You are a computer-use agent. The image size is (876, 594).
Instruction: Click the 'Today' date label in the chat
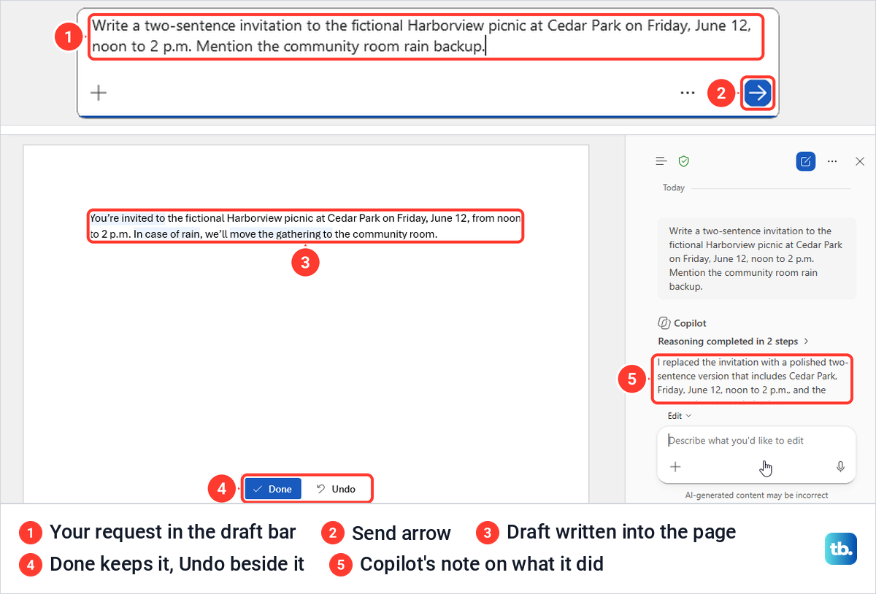tap(674, 188)
